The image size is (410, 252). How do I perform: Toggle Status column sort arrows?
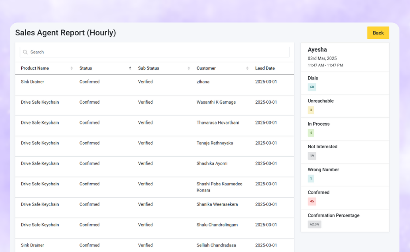click(x=130, y=68)
